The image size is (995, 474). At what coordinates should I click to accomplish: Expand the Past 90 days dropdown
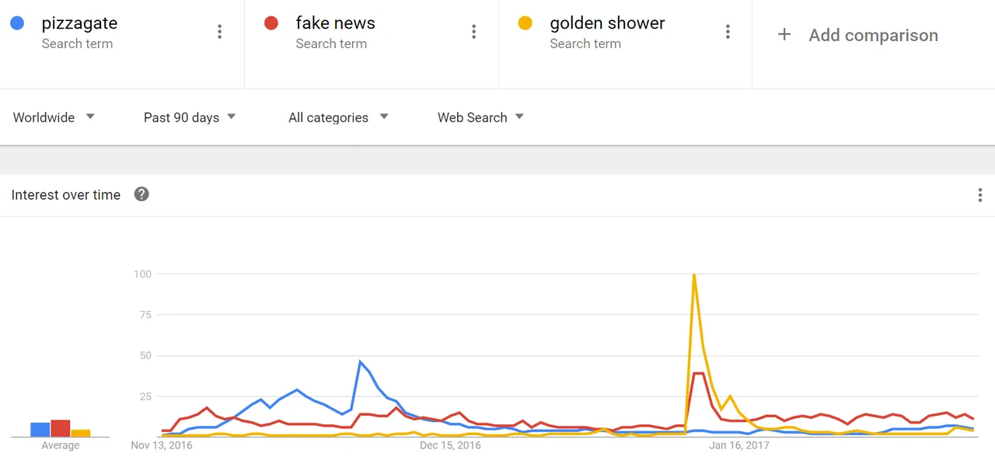point(190,117)
